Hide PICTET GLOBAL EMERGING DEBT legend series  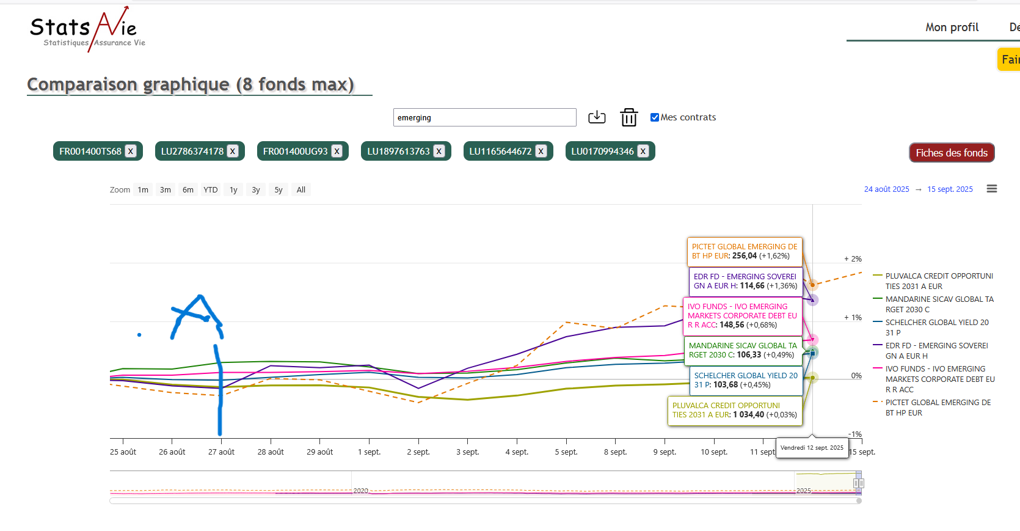[938, 408]
